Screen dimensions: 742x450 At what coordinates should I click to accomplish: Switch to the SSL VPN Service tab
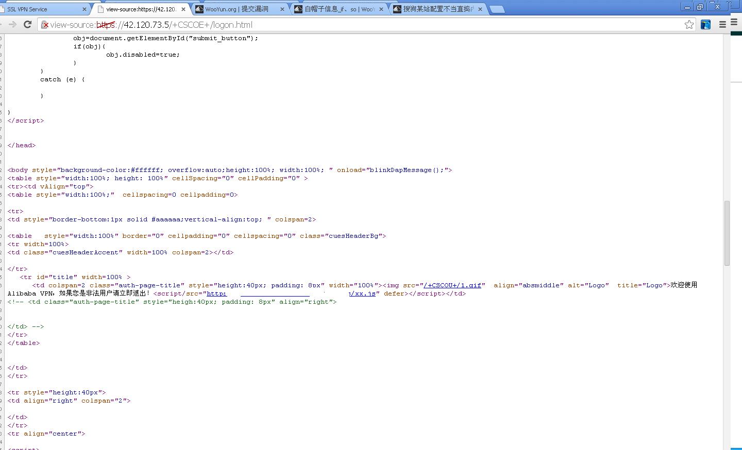[x=43, y=9]
